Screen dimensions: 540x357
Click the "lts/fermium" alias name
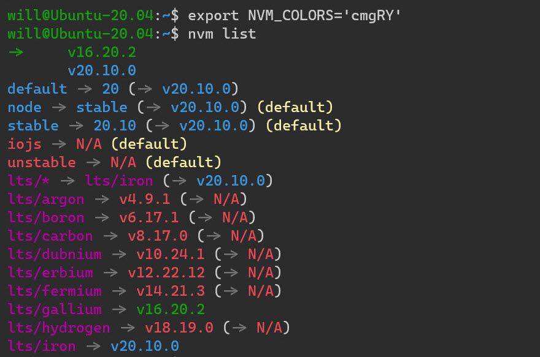point(55,291)
